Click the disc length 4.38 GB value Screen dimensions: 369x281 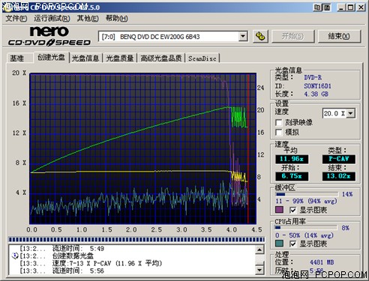(x=316, y=94)
